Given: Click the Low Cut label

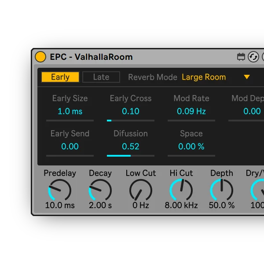Looking at the screenshot, I should 141,173.
